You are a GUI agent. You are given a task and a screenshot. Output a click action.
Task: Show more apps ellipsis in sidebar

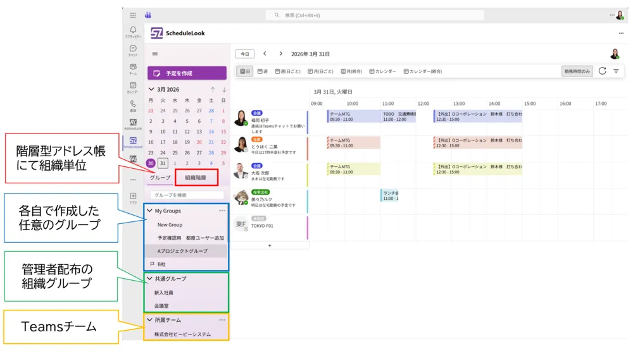133,180
